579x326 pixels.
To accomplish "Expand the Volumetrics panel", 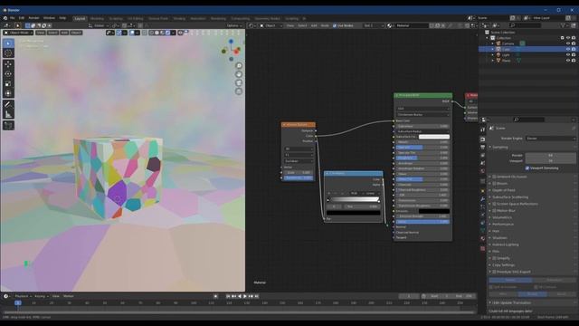I will [502, 217].
